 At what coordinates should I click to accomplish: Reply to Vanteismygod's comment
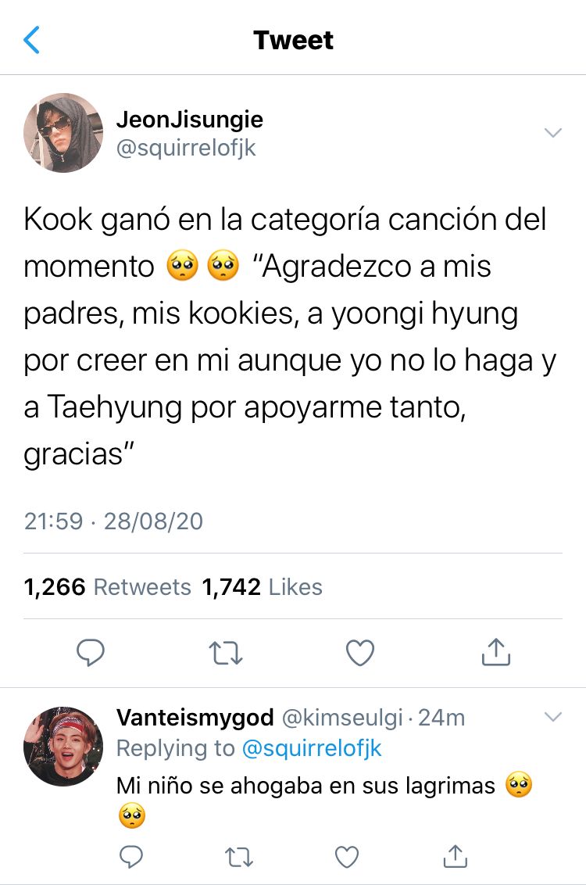tap(131, 856)
